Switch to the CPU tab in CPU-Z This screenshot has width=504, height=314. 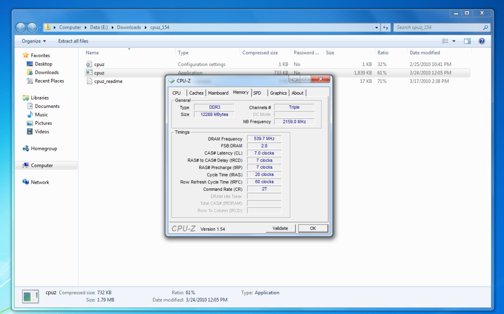(x=177, y=93)
